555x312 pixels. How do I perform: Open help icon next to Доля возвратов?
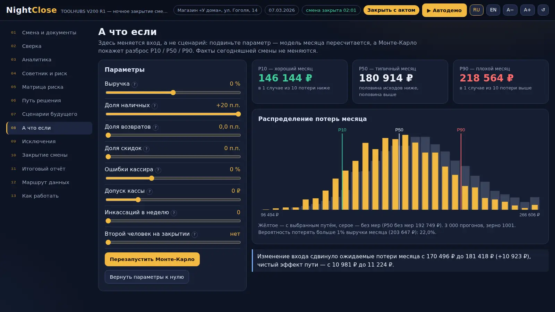pyautogui.click(x=156, y=127)
